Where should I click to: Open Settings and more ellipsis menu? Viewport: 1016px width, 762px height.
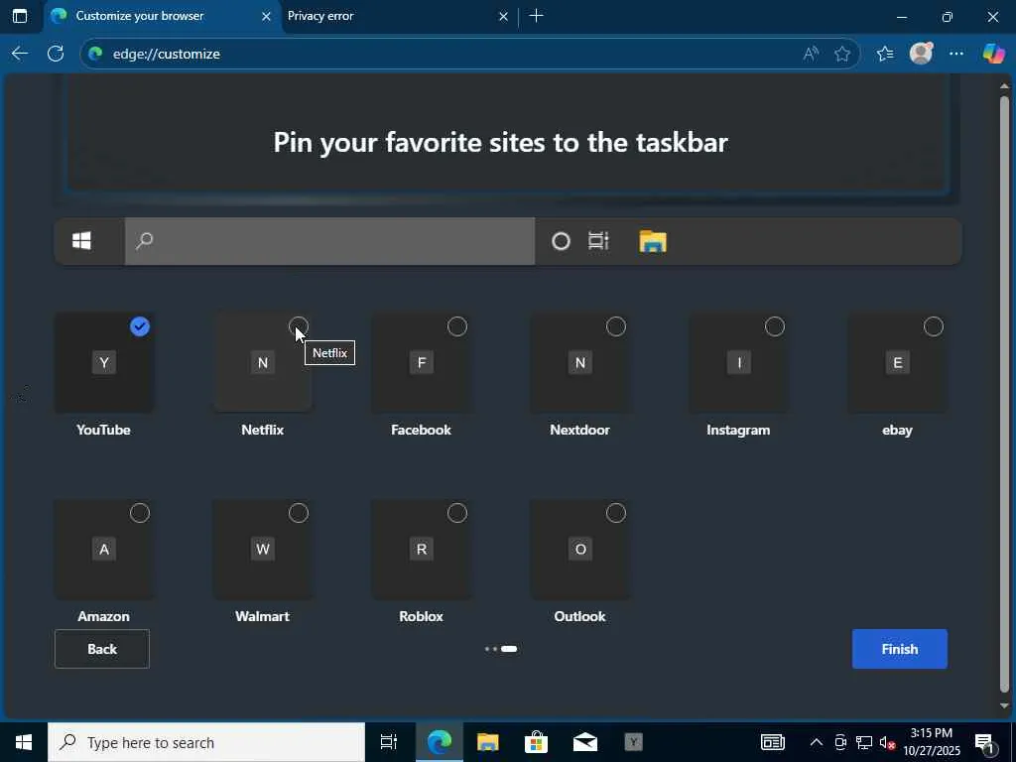point(956,54)
